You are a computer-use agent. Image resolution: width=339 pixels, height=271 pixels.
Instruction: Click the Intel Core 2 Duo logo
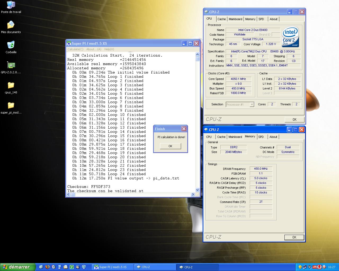click(291, 37)
